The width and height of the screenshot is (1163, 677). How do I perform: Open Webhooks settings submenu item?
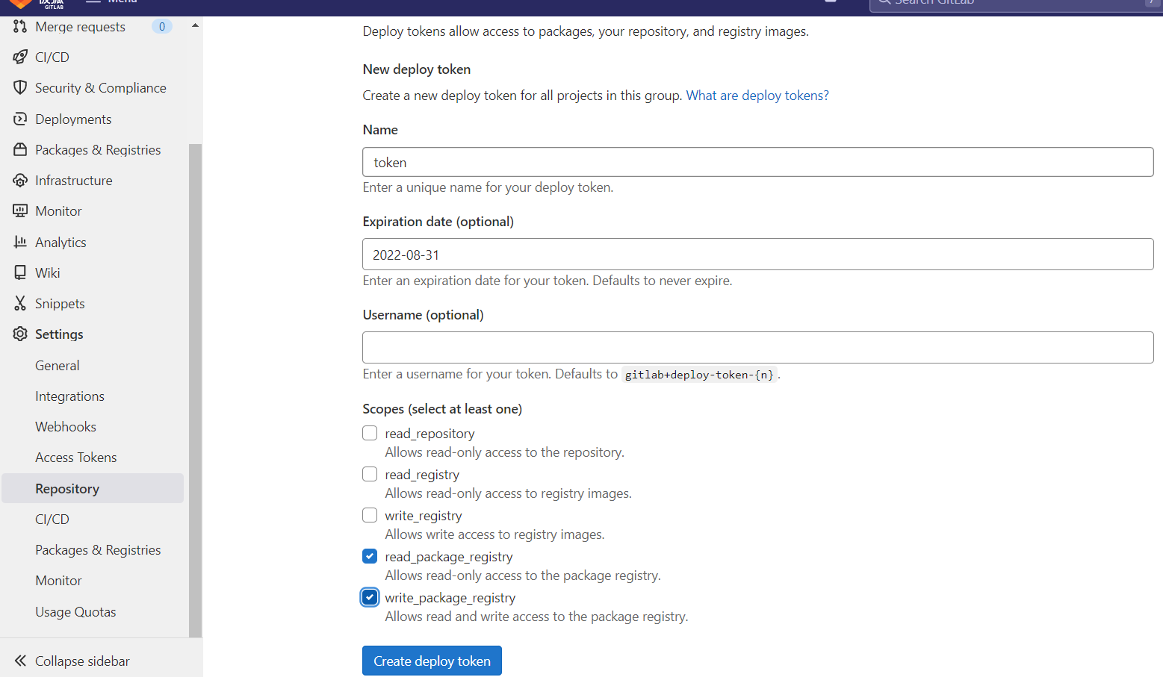point(93,427)
